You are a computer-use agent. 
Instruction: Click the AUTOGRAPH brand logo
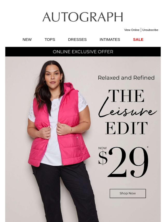[x=83, y=17]
